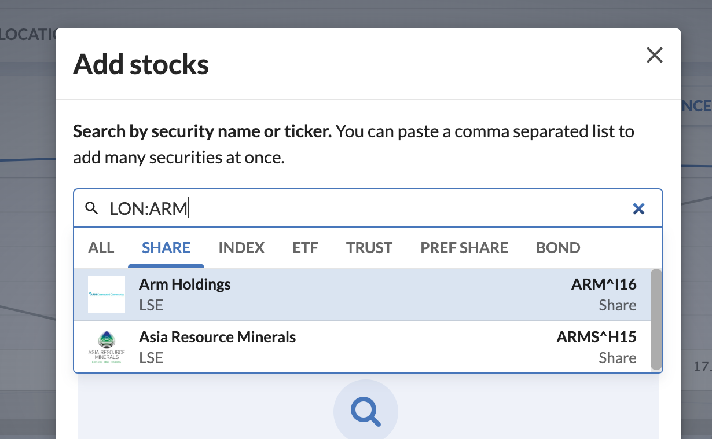The width and height of the screenshot is (712, 439).
Task: Open the INDEX filter tab
Action: coord(241,248)
